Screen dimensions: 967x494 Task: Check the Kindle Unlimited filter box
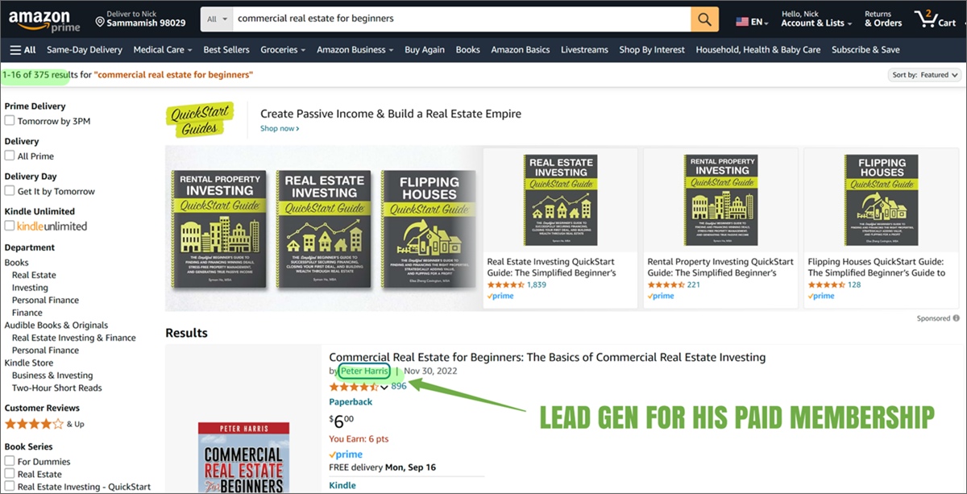click(10, 226)
